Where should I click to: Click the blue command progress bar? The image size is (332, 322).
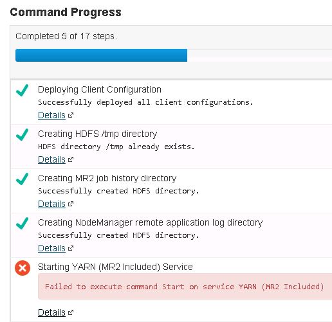tap(101, 55)
